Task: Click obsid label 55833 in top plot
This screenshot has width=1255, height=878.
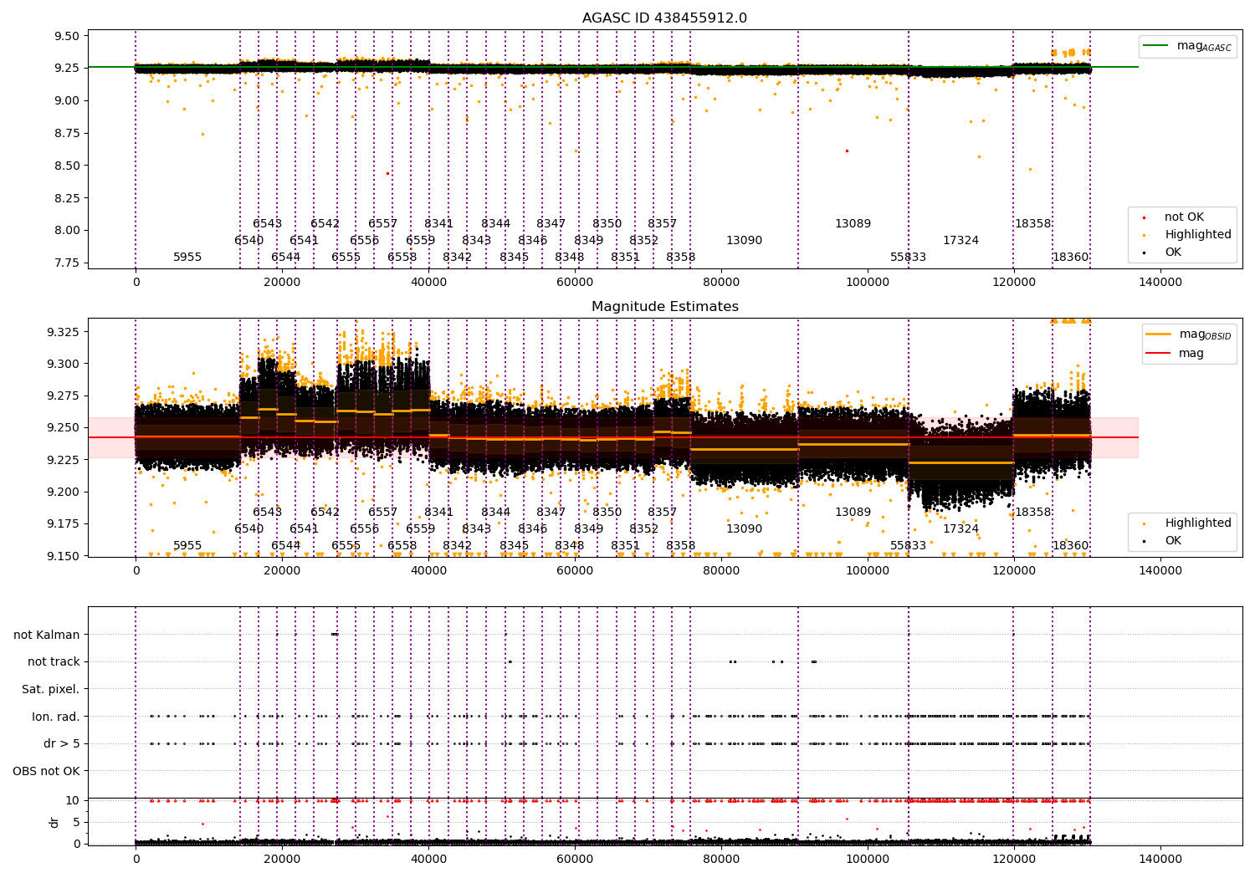Action: coord(909,258)
